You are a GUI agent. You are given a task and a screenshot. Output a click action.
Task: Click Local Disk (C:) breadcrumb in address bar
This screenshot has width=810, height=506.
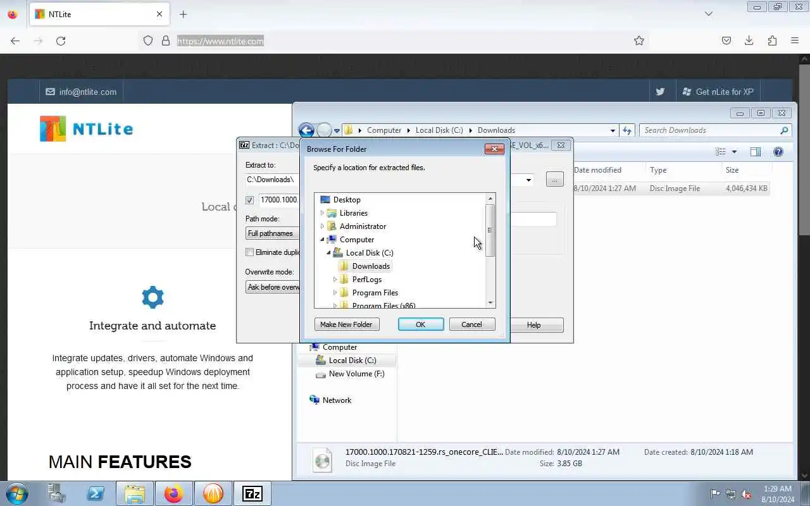pyautogui.click(x=439, y=130)
